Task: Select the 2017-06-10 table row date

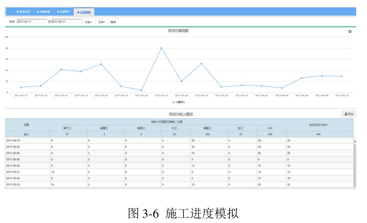Action: [x=13, y=141]
